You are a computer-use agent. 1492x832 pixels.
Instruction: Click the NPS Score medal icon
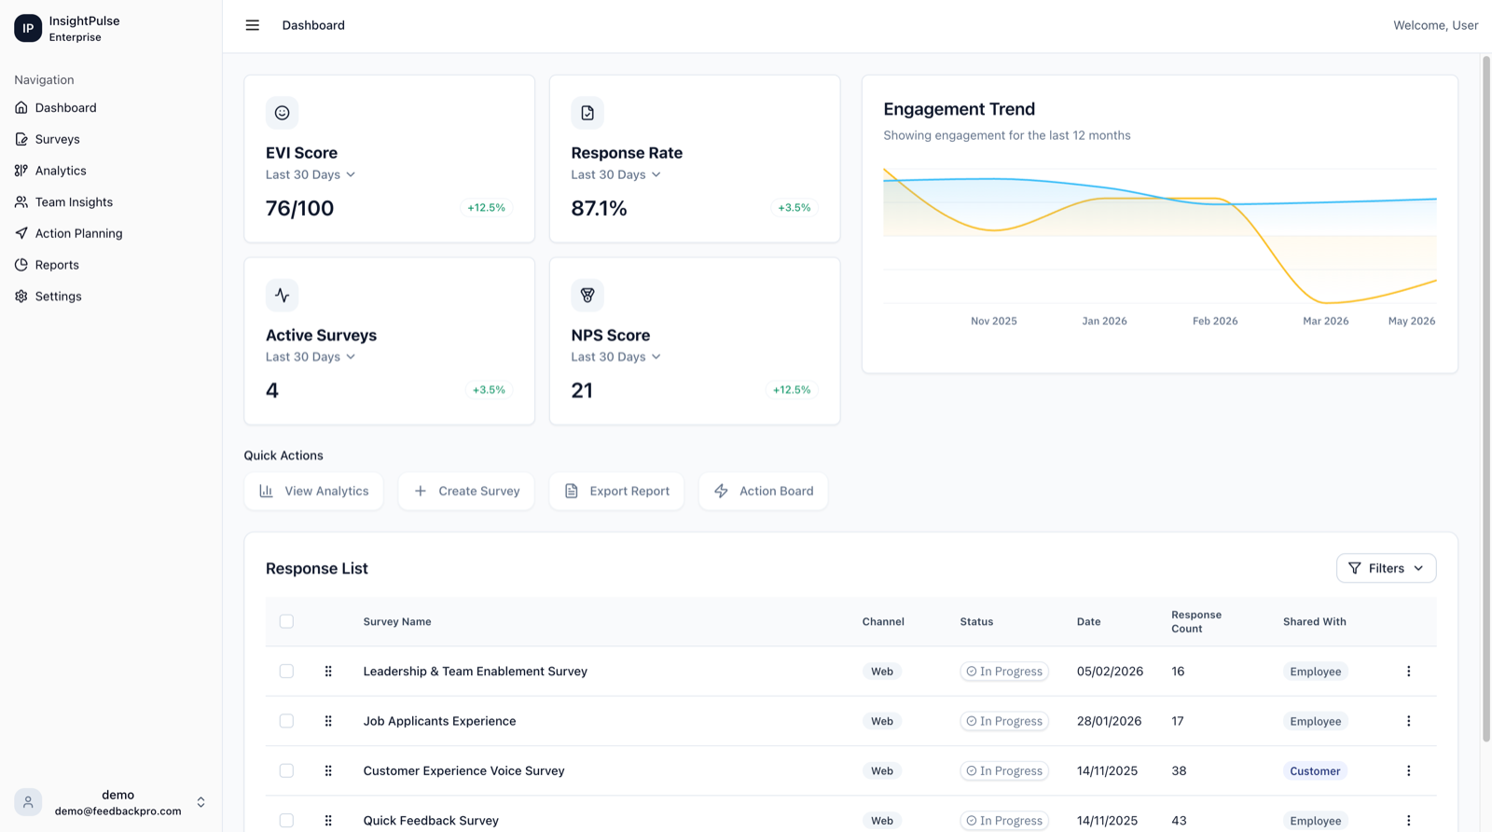587,296
